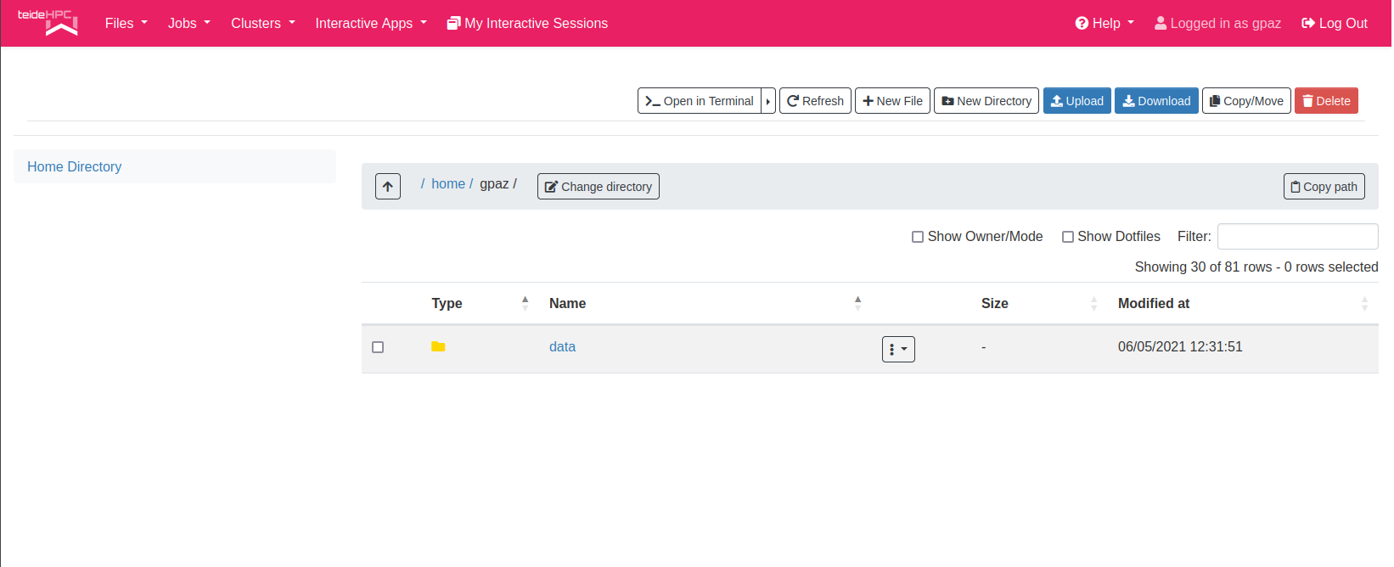Viewport: 1394px width, 567px height.
Task: Click the yellow data folder icon
Action: (x=438, y=346)
